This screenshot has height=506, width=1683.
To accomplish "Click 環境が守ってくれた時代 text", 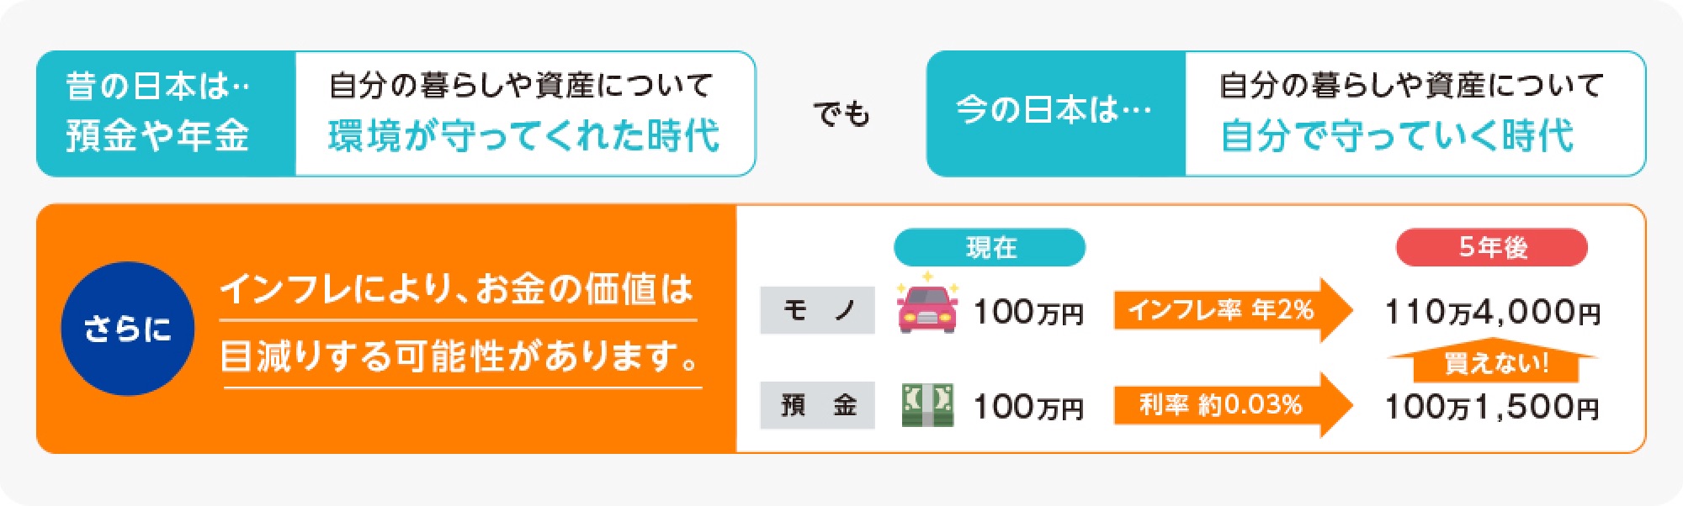I will (523, 136).
